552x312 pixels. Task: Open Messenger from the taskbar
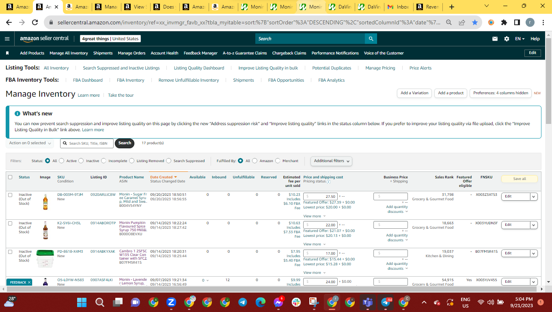point(278,302)
